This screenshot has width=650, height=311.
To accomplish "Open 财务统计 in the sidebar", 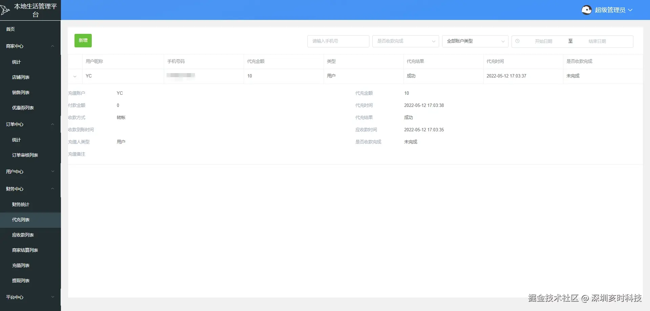I will (x=30, y=204).
